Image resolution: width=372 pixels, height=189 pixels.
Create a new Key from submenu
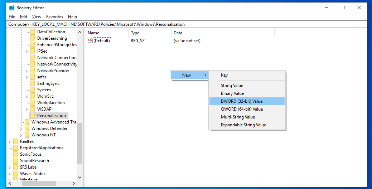point(224,75)
